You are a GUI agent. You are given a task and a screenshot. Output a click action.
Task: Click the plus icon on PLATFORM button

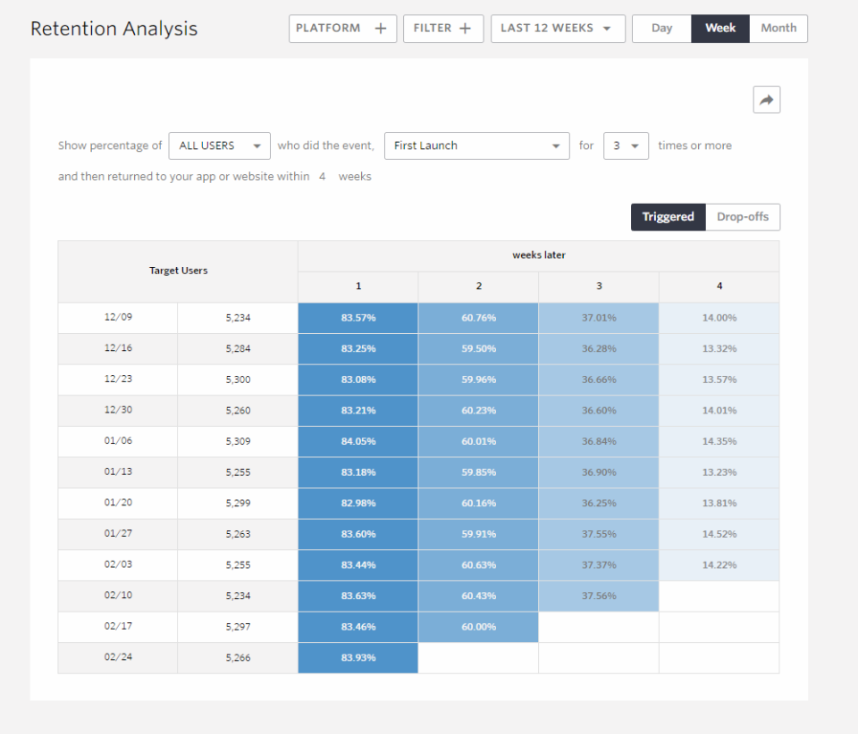[x=381, y=29]
